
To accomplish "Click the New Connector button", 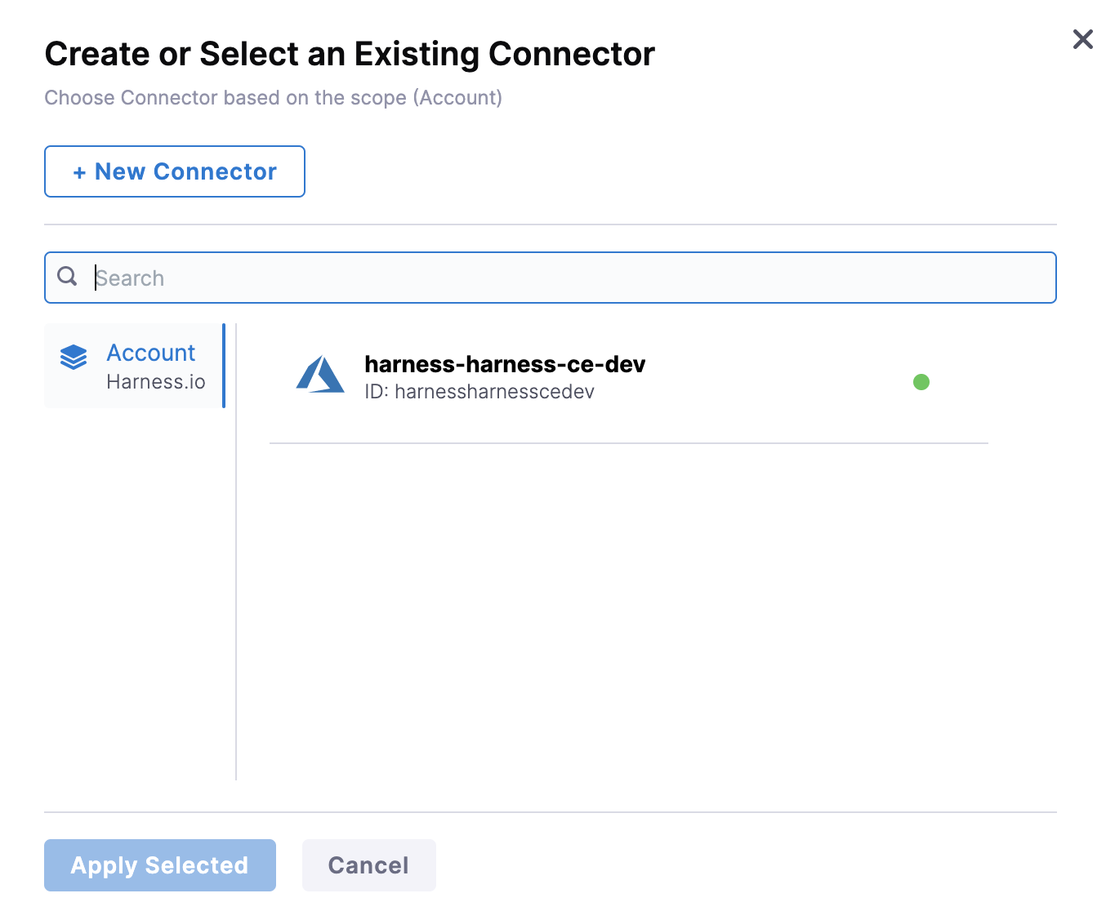I will coord(175,171).
